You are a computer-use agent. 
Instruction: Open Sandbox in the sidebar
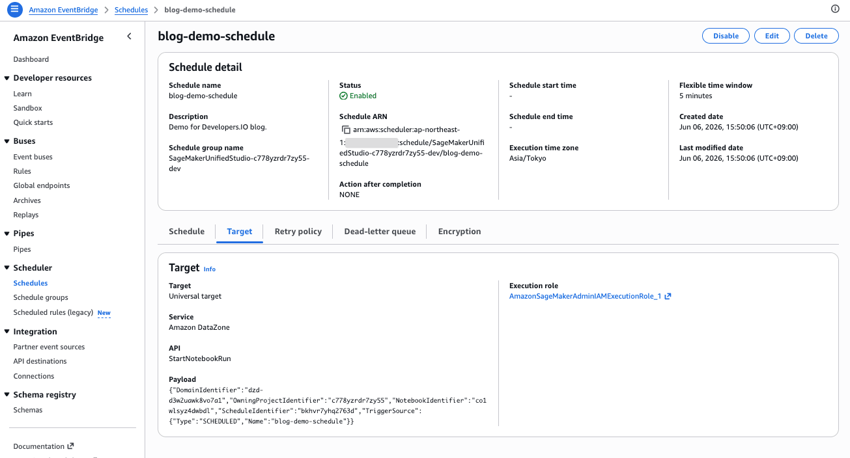[x=27, y=108]
